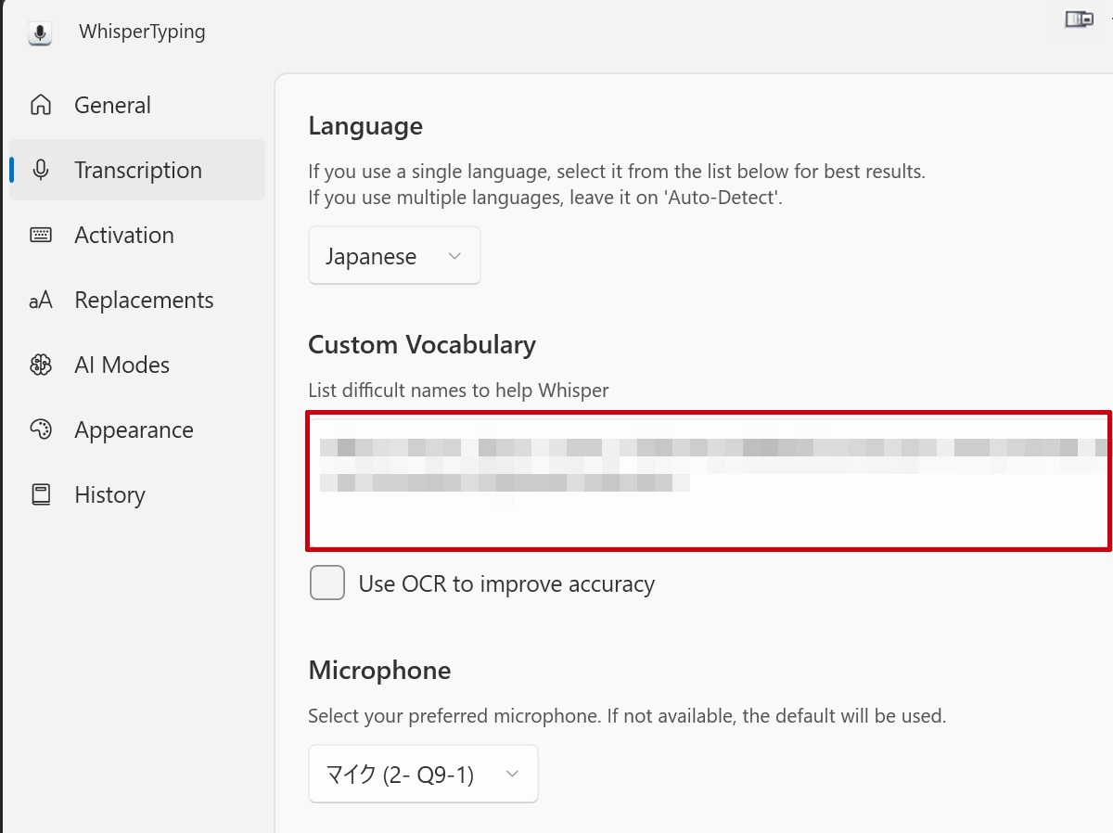Go to the General settings page
The height and width of the screenshot is (833, 1113).
[x=112, y=105]
